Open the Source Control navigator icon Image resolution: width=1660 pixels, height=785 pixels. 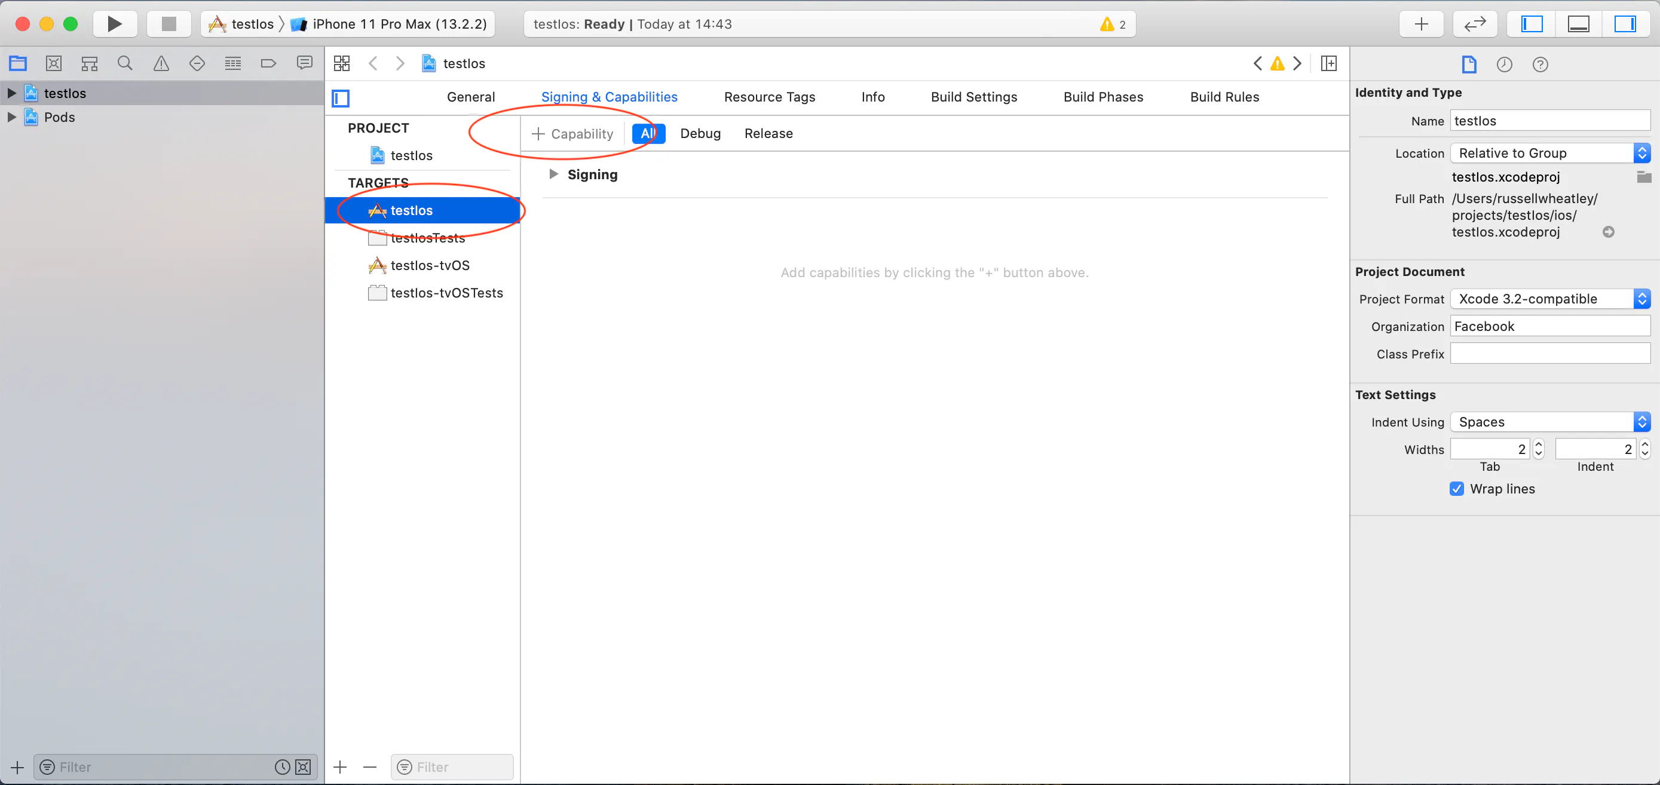point(54,63)
